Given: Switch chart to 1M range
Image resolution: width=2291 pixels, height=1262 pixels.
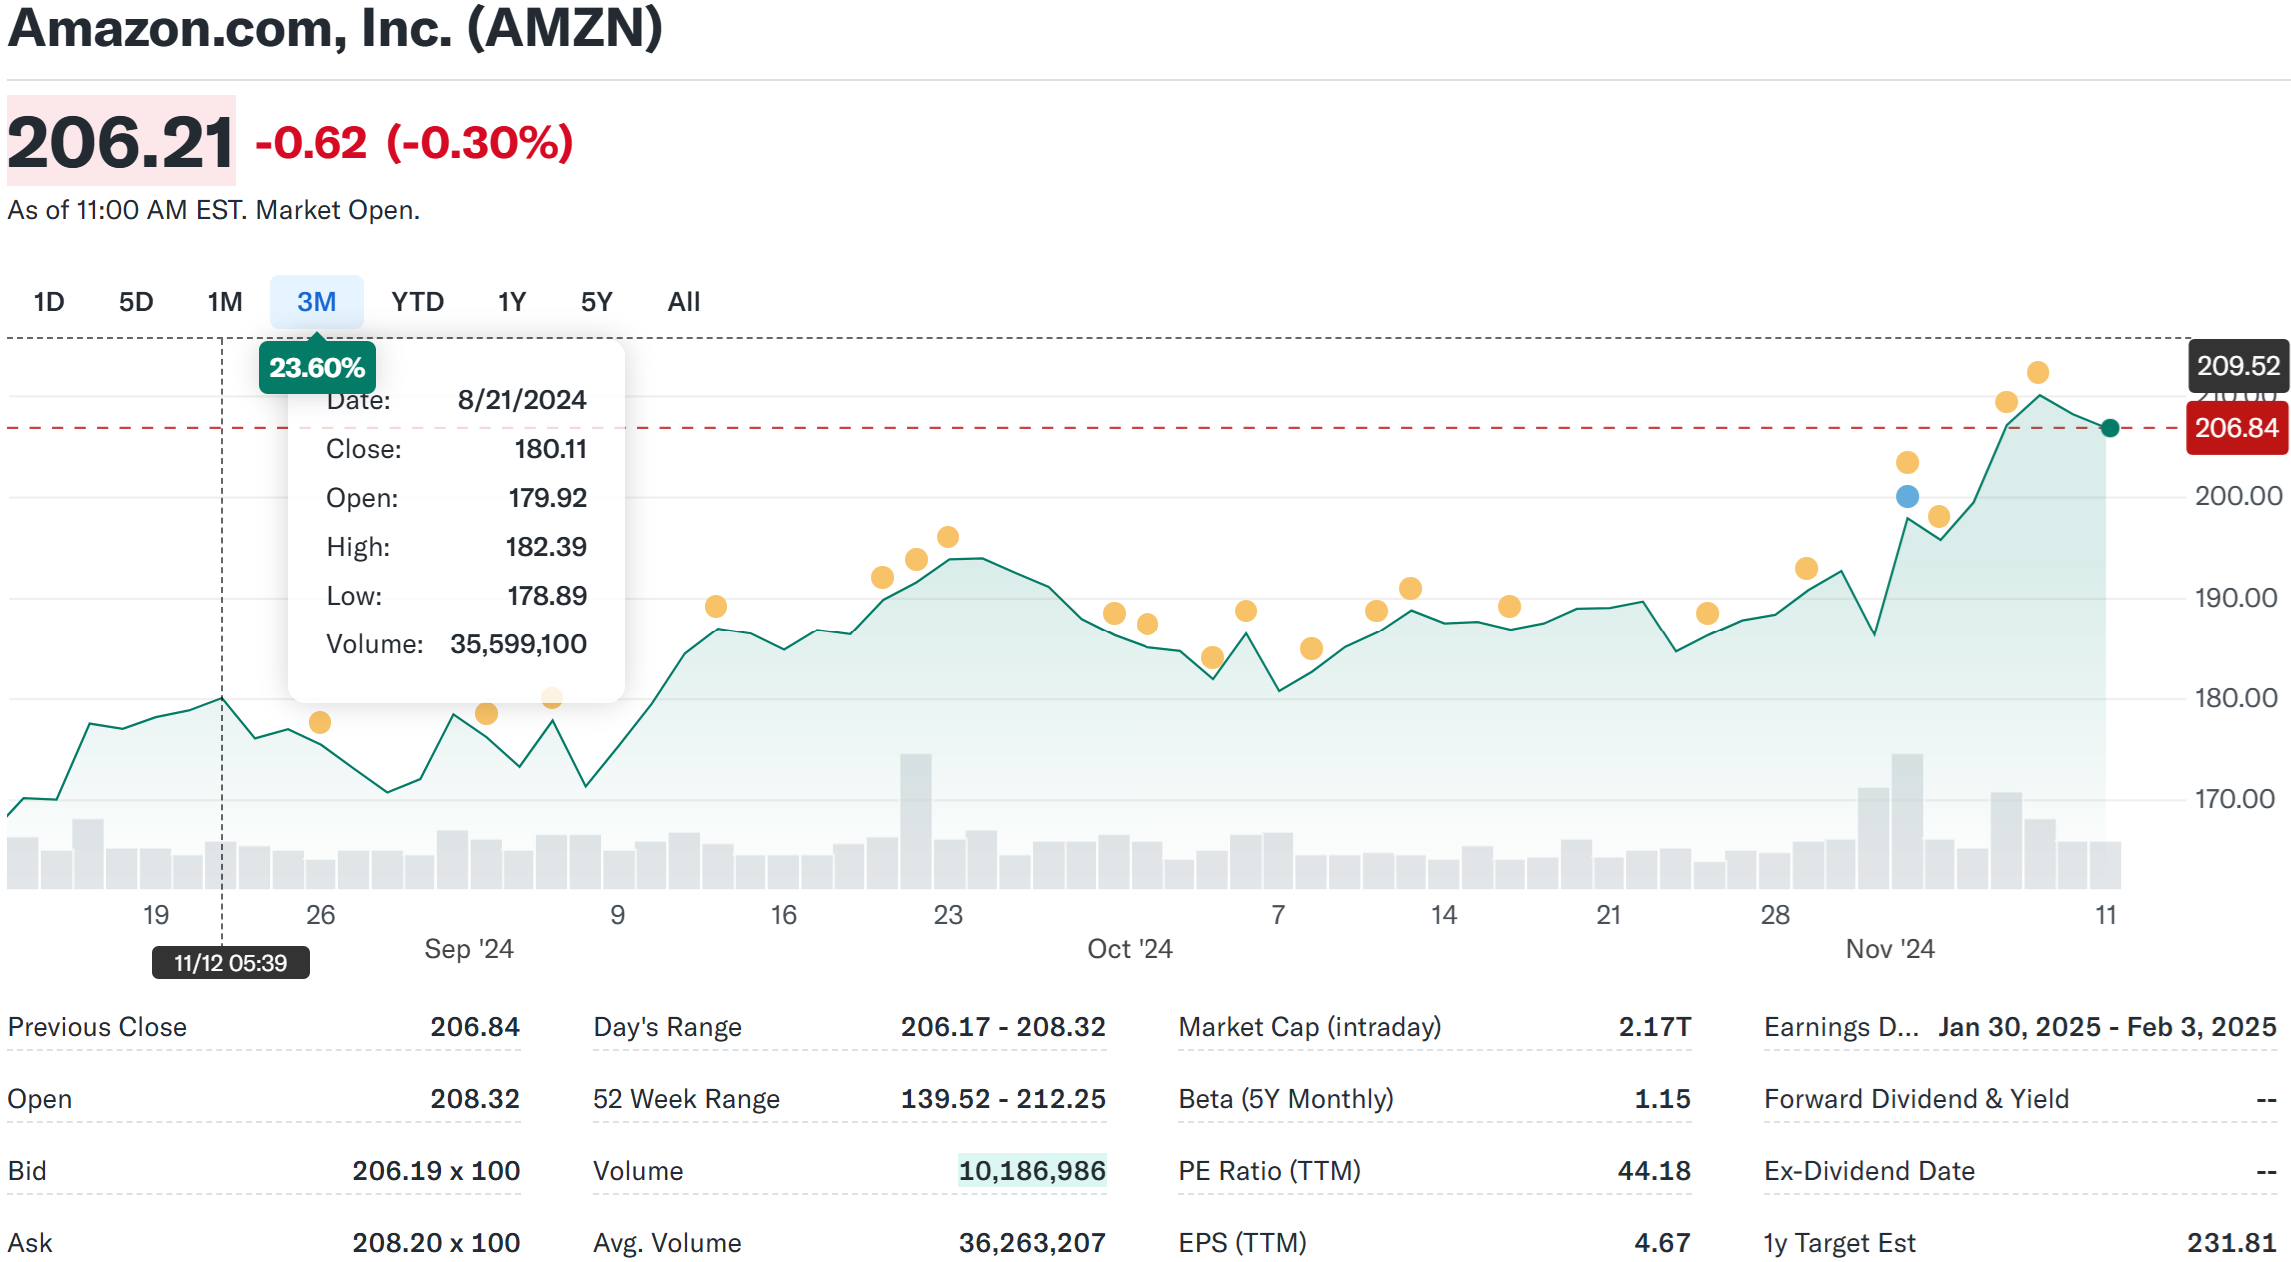Looking at the screenshot, I should click(x=225, y=302).
